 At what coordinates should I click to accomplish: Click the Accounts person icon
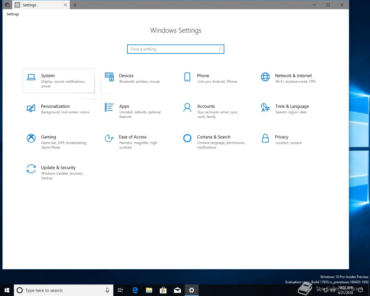point(187,108)
